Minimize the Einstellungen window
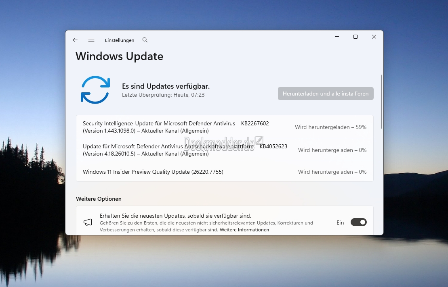This screenshot has width=448, height=287. pos(337,37)
